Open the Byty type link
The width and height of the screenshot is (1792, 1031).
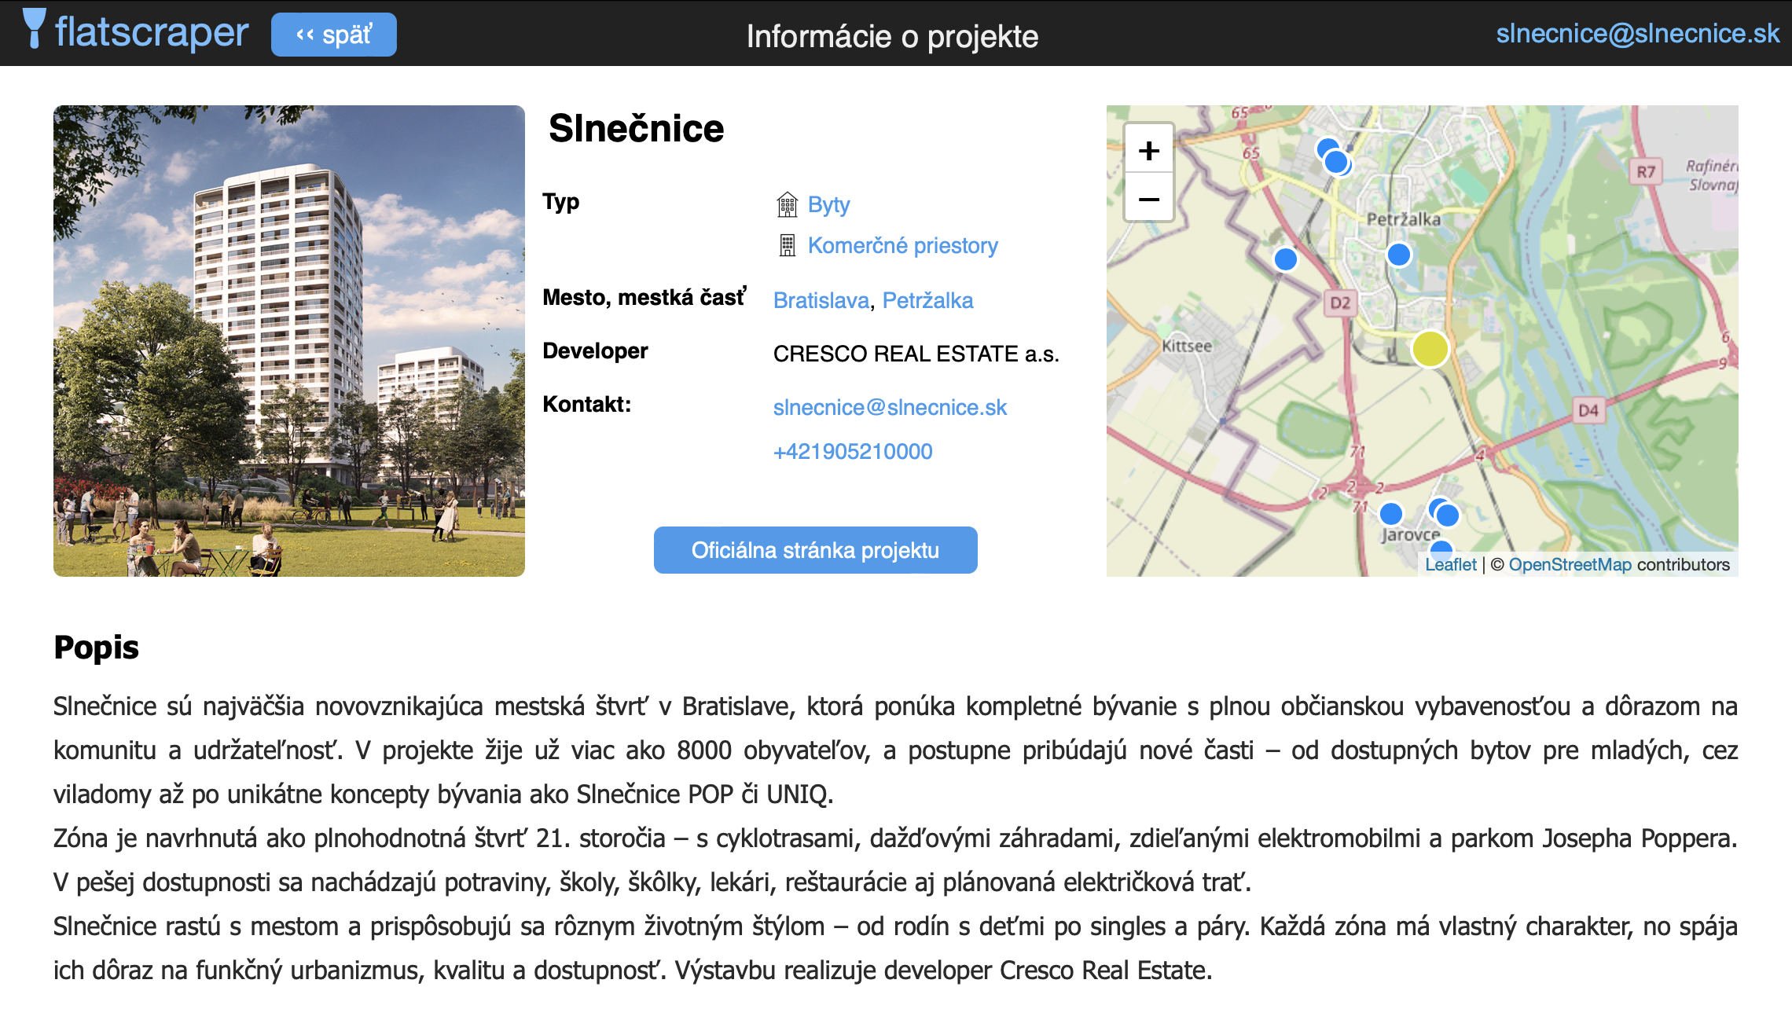tap(828, 205)
